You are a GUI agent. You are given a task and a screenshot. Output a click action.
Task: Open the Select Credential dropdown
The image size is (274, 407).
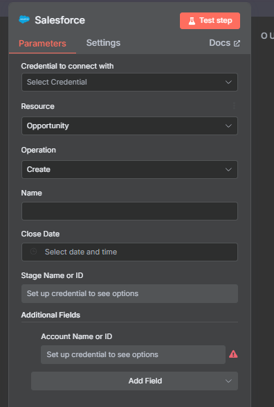point(129,82)
